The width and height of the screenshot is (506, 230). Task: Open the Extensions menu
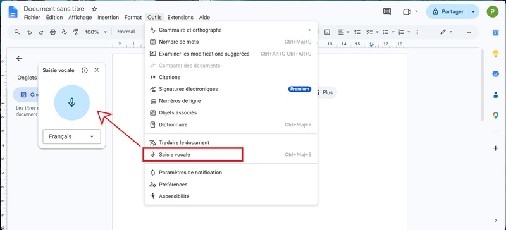click(180, 18)
